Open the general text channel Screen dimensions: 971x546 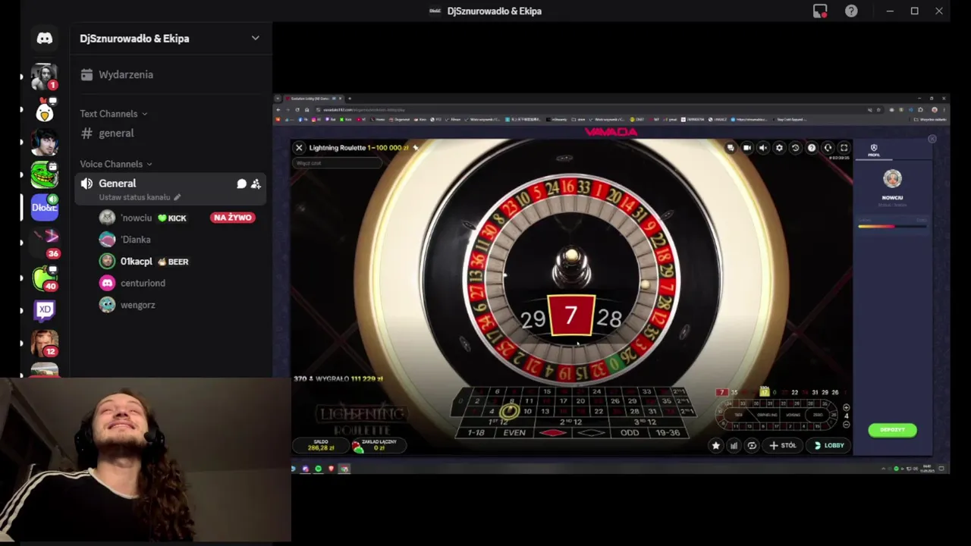click(170, 133)
